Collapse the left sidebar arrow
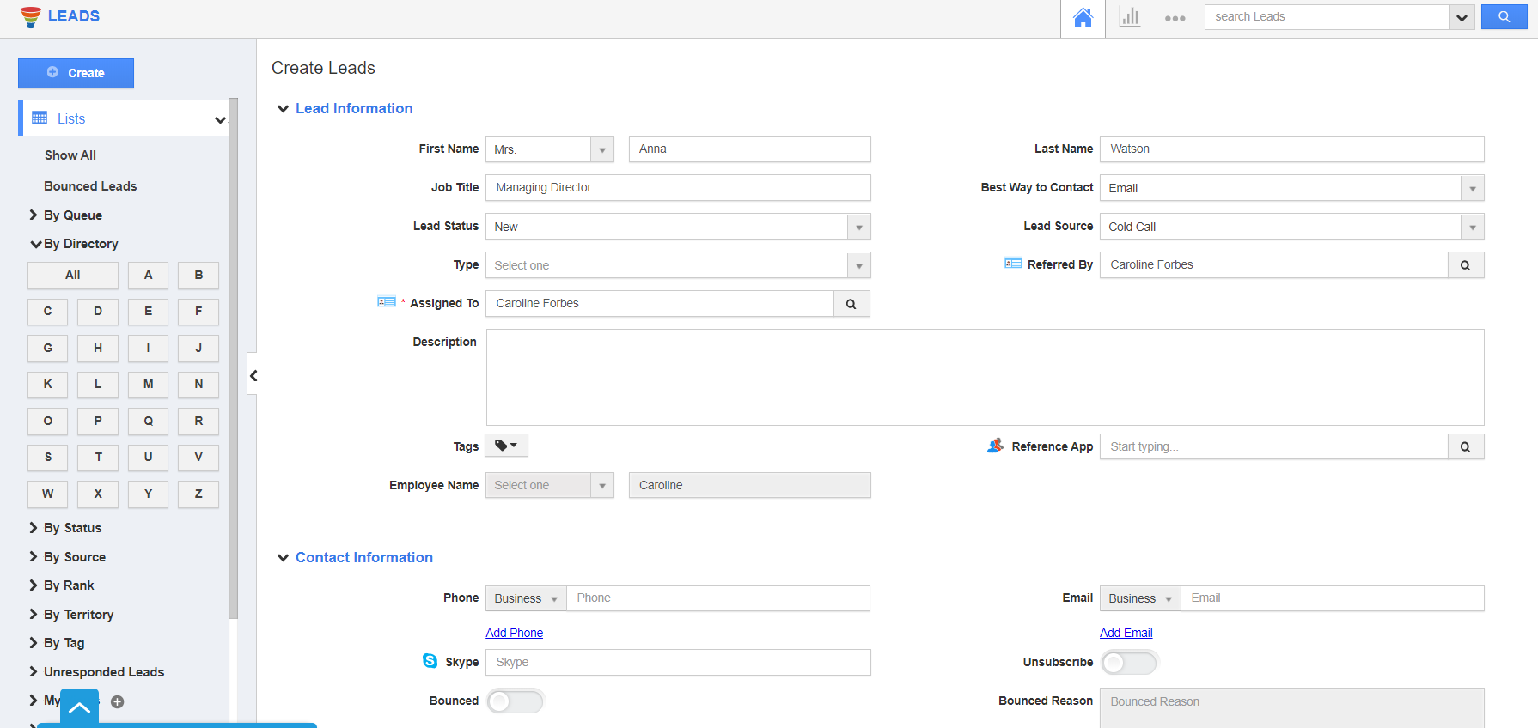This screenshot has height=728, width=1538. tap(253, 375)
